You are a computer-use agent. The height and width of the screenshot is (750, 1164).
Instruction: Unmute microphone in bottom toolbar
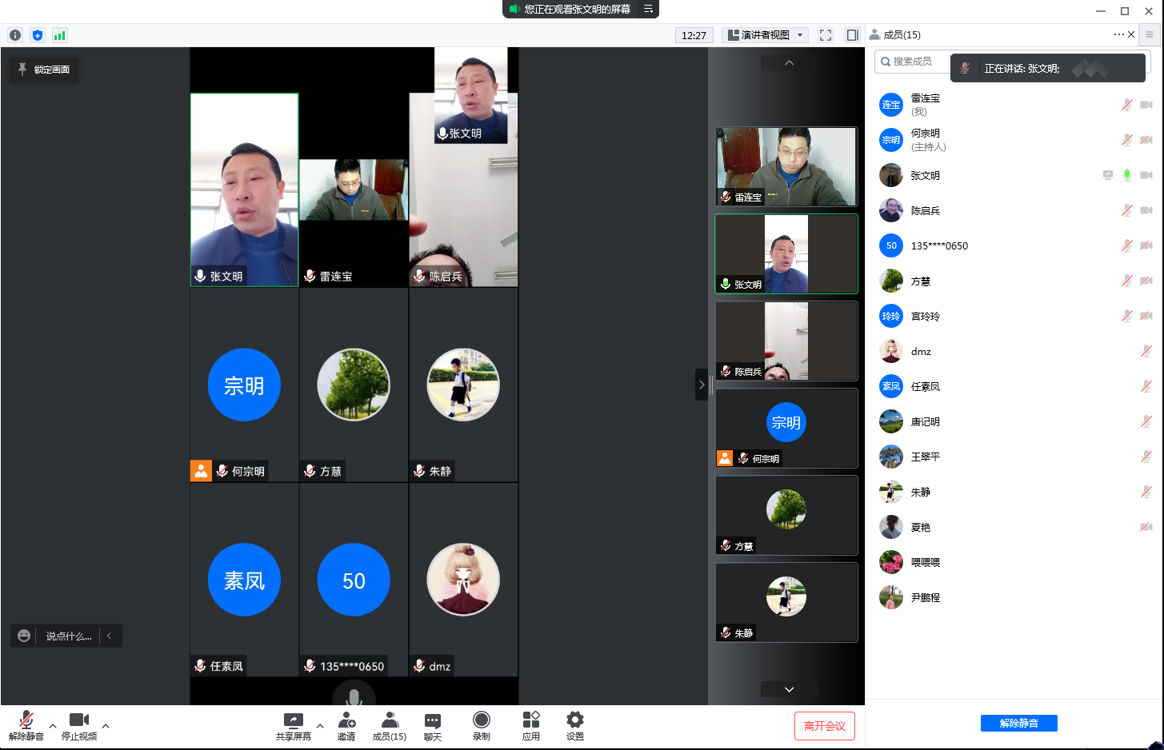pyautogui.click(x=26, y=720)
